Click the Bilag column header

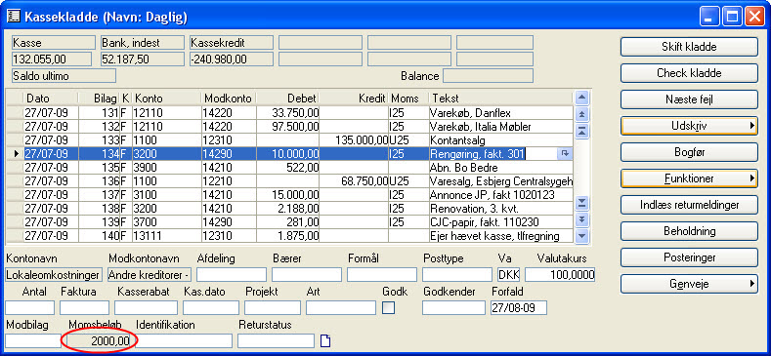99,99
